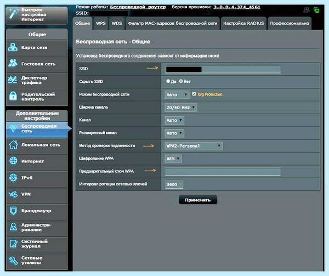Viewport: 329px width, 276px height.
Task: Click the Guest Network icon
Action: coord(13,64)
